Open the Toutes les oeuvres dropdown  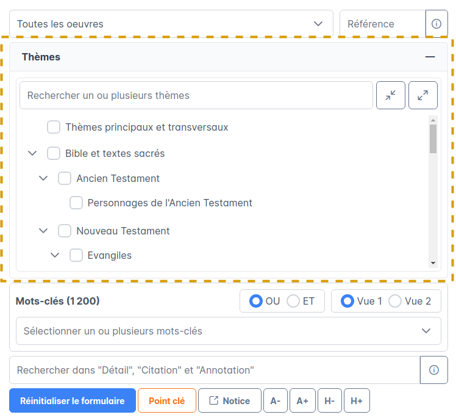[171, 24]
